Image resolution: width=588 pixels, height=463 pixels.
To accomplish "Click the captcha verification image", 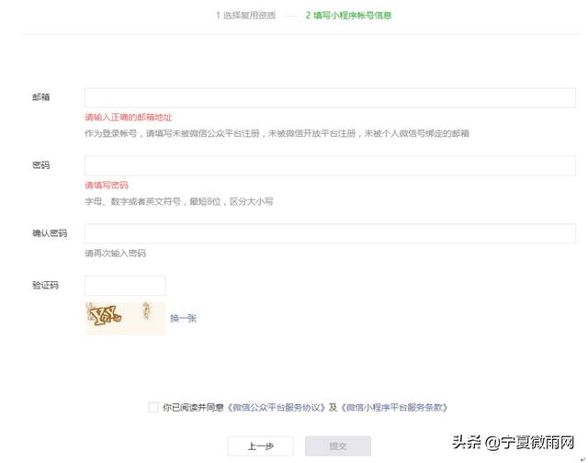I will 125,318.
